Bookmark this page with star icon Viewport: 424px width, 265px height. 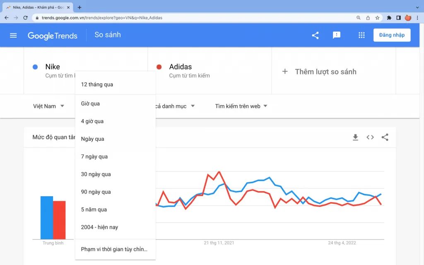(x=377, y=18)
